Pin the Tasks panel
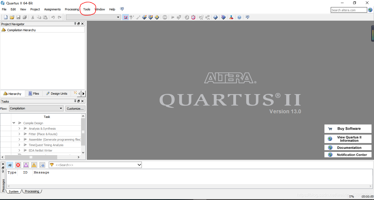The image size is (374, 200). tap(75, 101)
